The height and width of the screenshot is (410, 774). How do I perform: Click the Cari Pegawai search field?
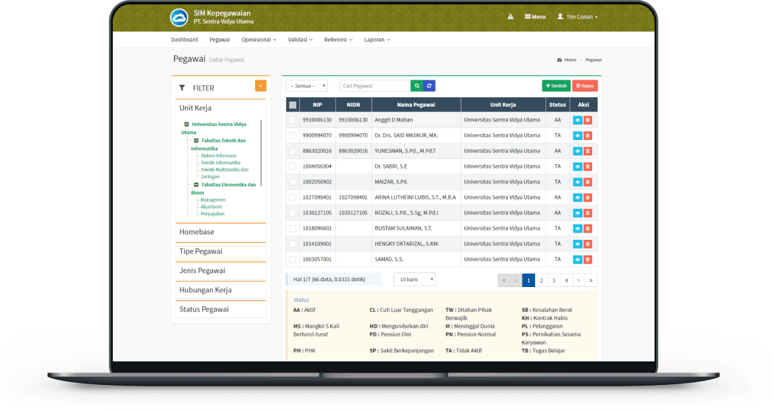374,86
